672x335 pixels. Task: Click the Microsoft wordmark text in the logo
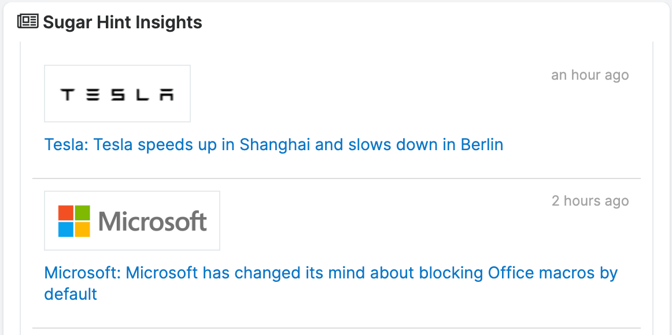click(x=153, y=221)
